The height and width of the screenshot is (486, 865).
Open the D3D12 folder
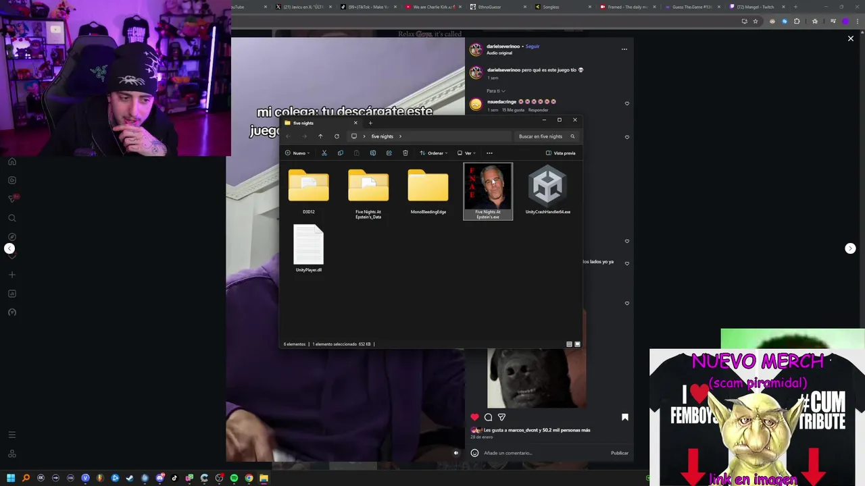tap(309, 192)
